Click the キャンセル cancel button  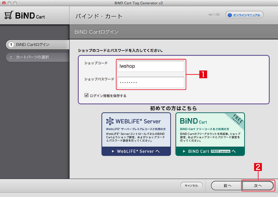click(x=192, y=186)
